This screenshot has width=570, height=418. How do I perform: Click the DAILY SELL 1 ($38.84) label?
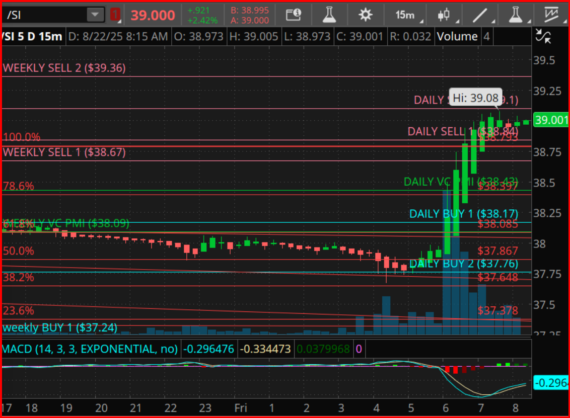pos(463,131)
